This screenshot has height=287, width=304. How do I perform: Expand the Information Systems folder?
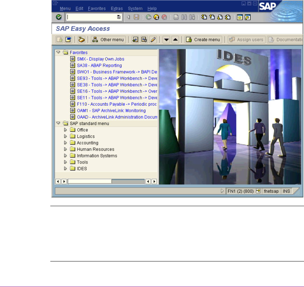tap(66, 155)
